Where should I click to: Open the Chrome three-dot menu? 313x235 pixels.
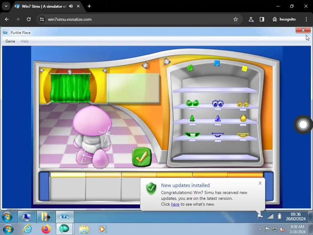306,19
